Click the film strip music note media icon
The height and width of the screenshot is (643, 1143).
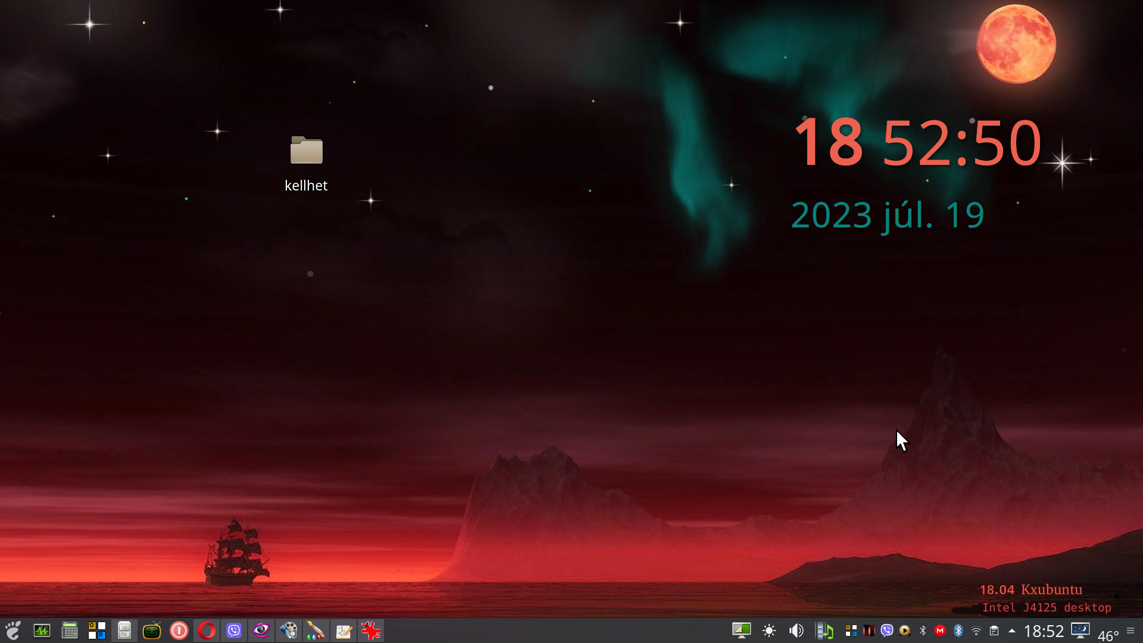pyautogui.click(x=824, y=630)
